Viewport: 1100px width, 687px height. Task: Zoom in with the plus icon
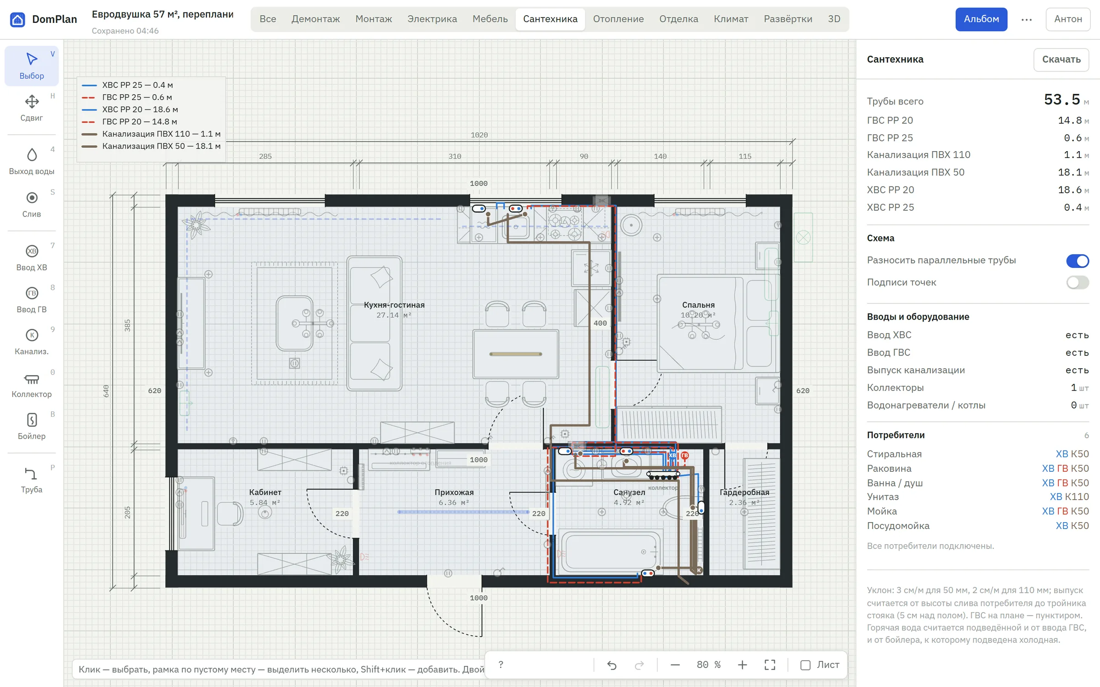tap(742, 665)
